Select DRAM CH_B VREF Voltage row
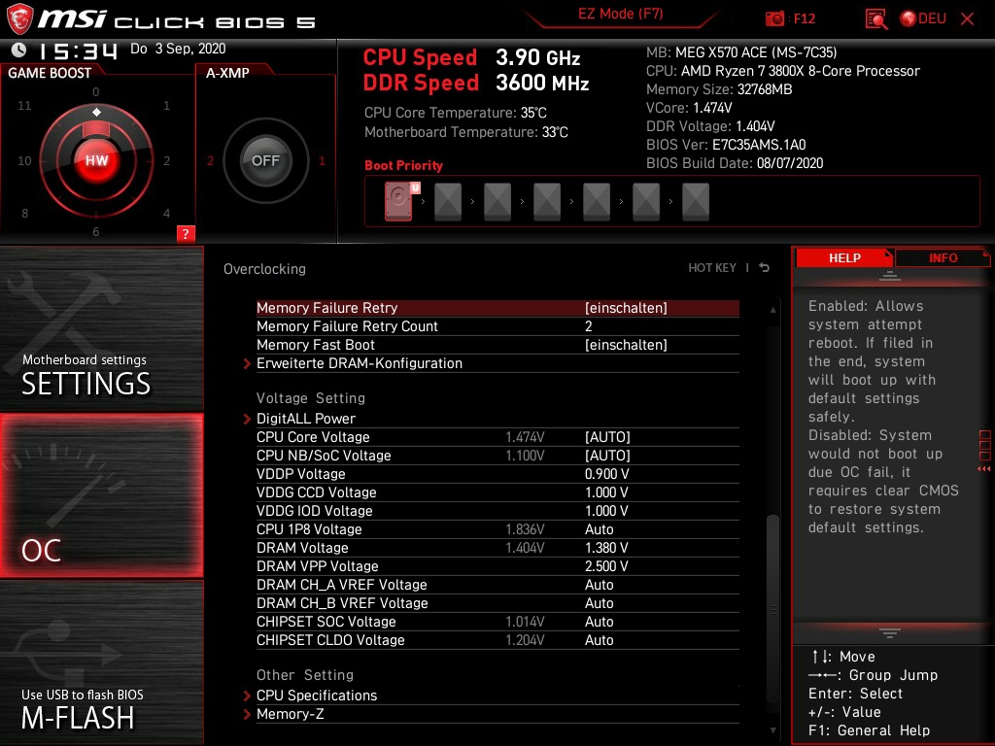 coord(497,602)
